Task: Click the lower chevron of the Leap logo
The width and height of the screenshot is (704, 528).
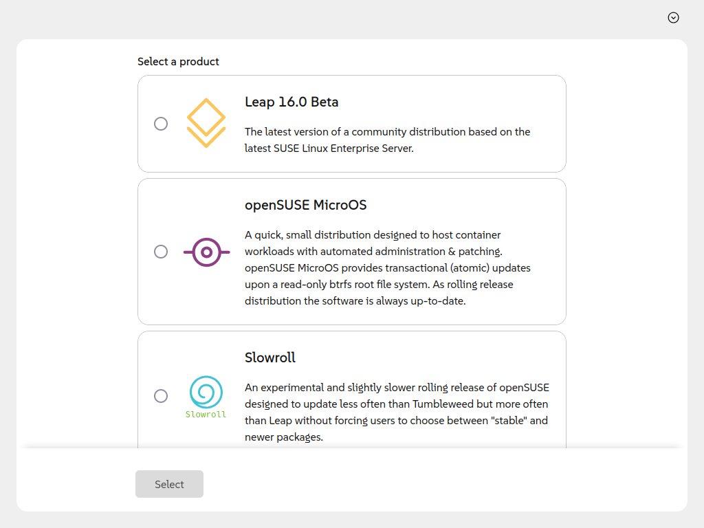Action: (x=206, y=137)
